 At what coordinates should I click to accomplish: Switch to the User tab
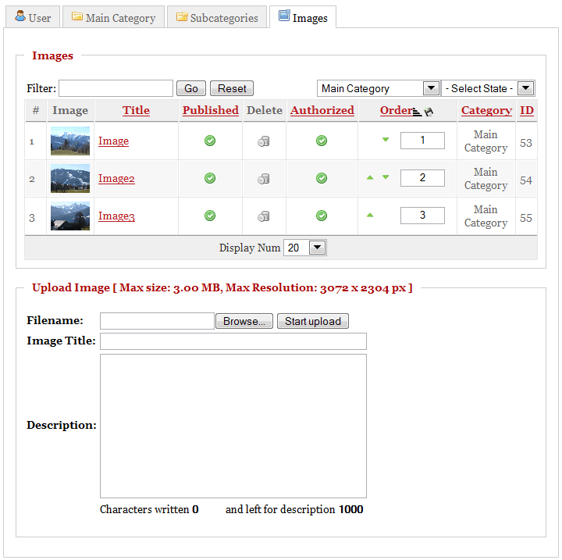(33, 17)
